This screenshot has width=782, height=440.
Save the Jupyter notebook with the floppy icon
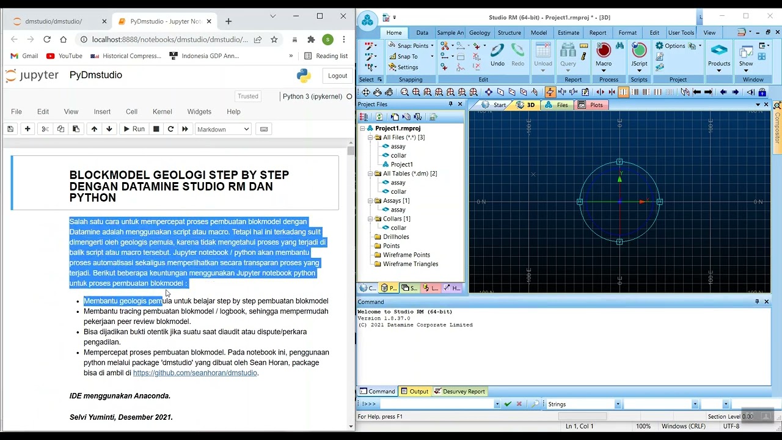(x=10, y=129)
